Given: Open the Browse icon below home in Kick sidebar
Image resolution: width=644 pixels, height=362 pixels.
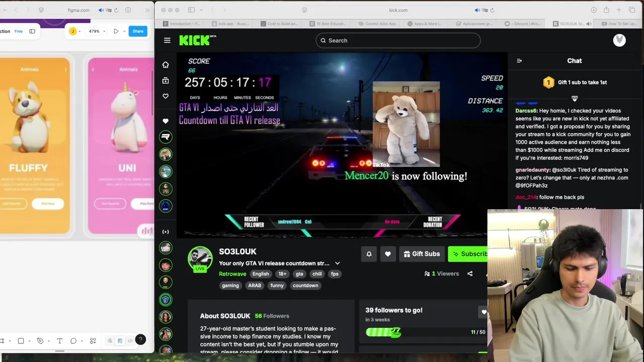Looking at the screenshot, I should pos(166,80).
